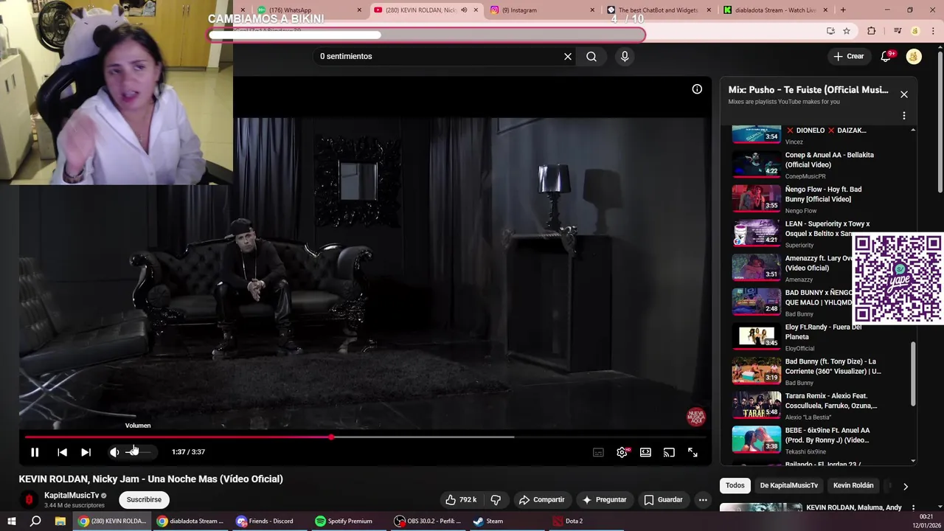This screenshot has width=944, height=531.
Task: Open Windows Start menu
Action: (11, 521)
